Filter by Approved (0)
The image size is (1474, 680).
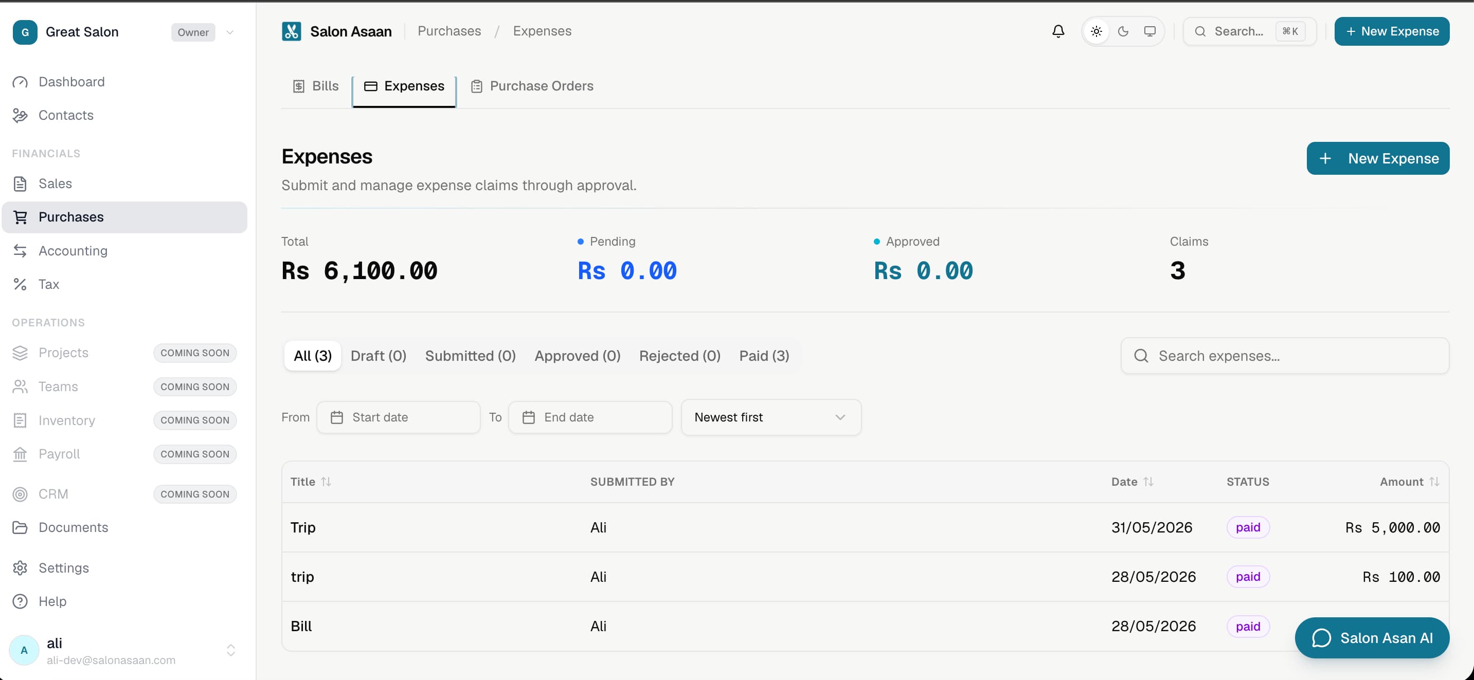(578, 356)
